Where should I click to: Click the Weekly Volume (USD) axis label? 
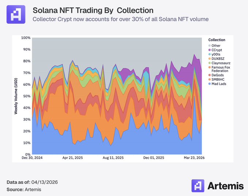tap(16, 96)
